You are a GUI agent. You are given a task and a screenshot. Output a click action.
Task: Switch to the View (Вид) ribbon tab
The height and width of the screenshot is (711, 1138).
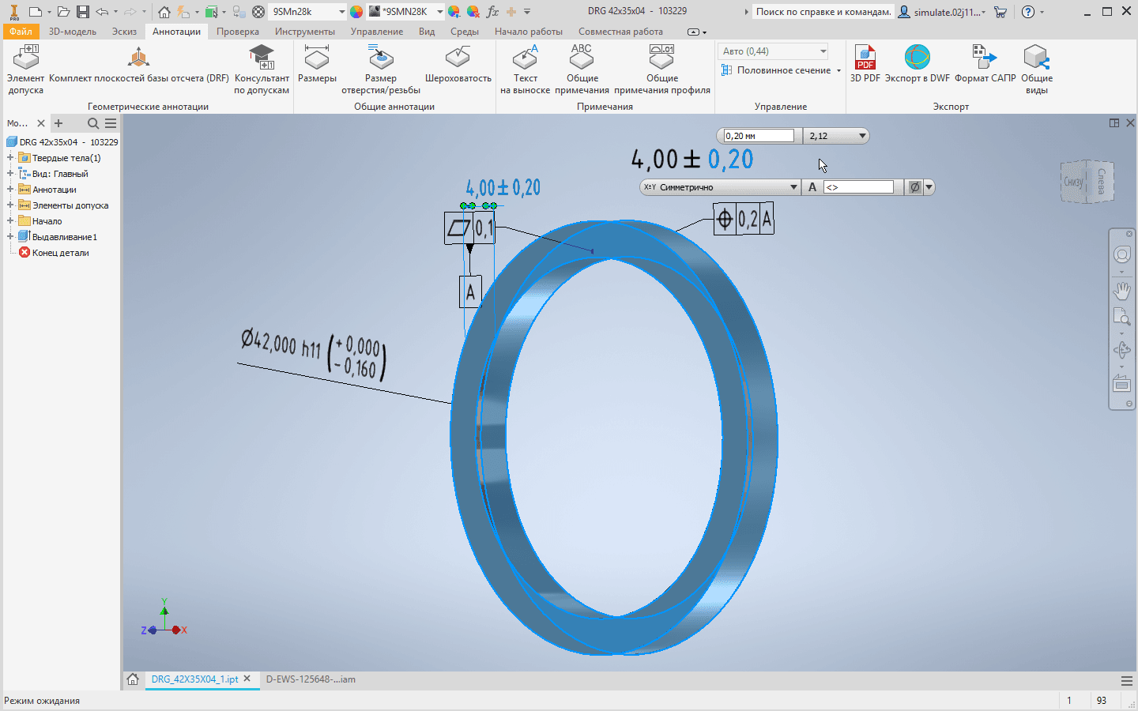(x=427, y=32)
